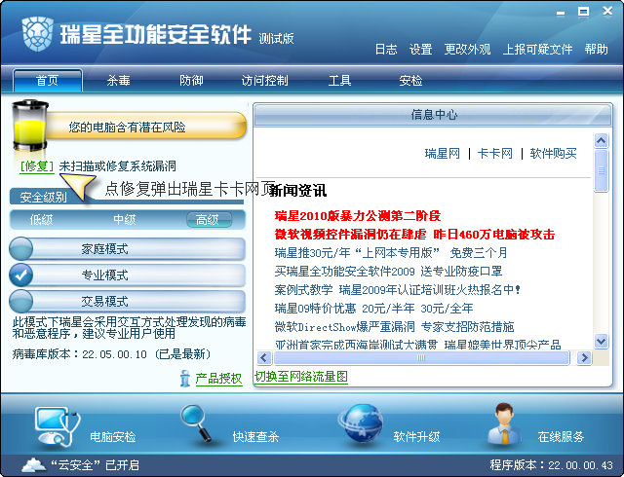The height and width of the screenshot is (477, 624).
Task: Open 软件购买 link
Action: 553,154
